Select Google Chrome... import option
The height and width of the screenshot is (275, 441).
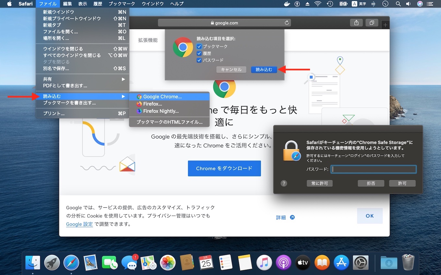coord(169,97)
